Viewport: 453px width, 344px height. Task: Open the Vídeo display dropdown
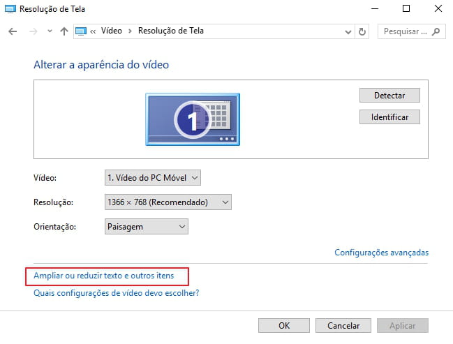click(153, 178)
